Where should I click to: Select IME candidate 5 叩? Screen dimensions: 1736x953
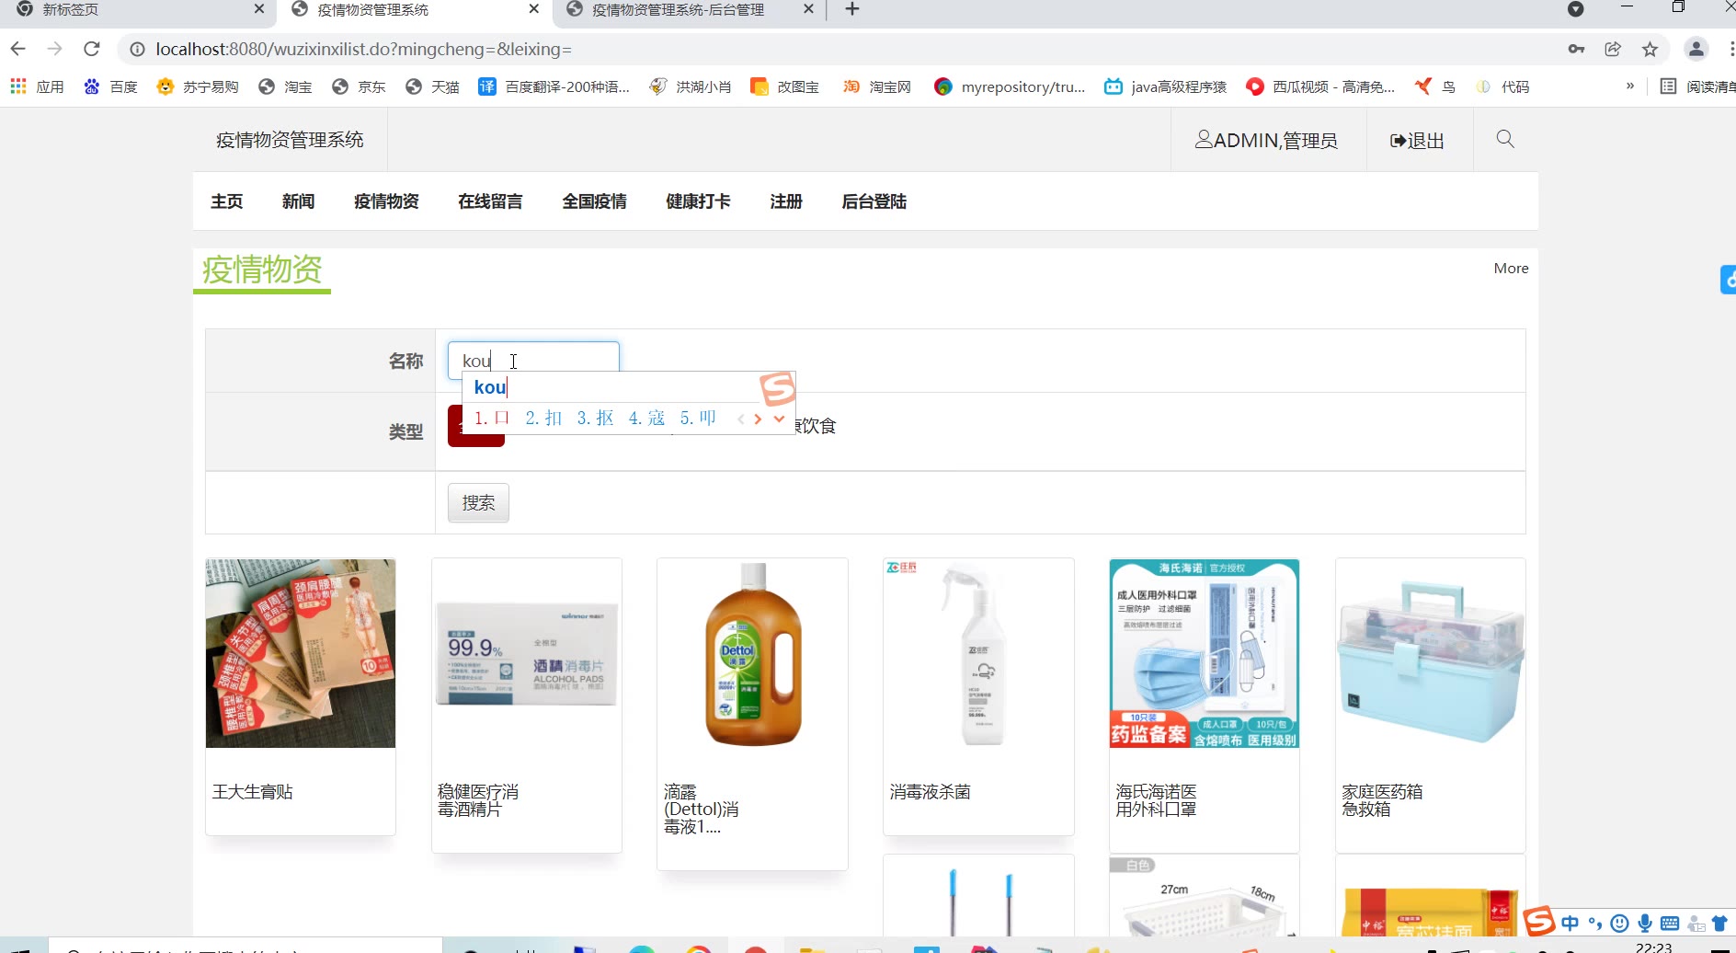[698, 418]
